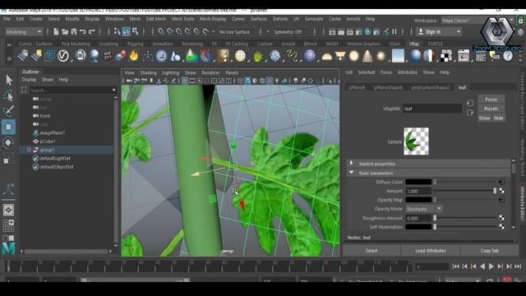The width and height of the screenshot is (526, 296).
Task: Toggle Self-Illumination map checker button
Action: click(502, 227)
